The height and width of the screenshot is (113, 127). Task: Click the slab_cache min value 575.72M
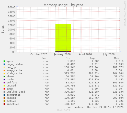click(x=70, y=73)
